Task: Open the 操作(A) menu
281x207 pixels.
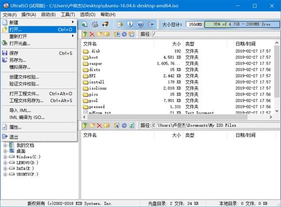Action: pos(29,15)
